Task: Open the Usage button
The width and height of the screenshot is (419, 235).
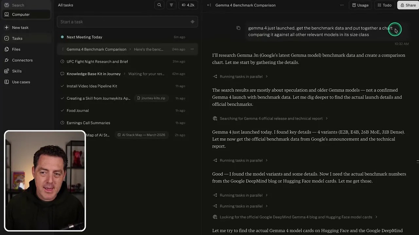Action: pos(360,5)
